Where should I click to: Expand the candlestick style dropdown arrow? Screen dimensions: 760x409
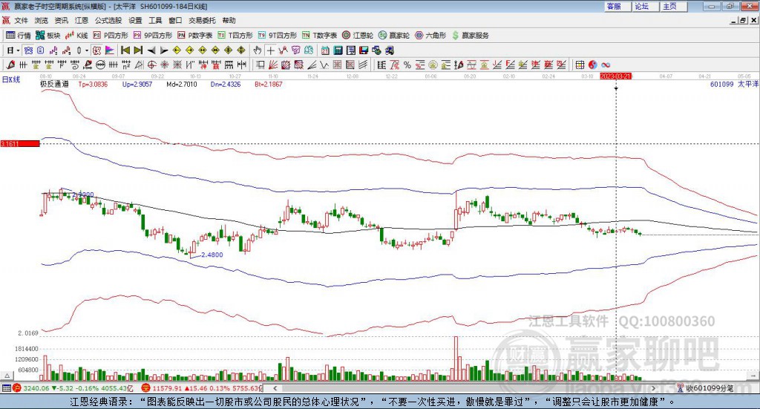[x=87, y=50]
